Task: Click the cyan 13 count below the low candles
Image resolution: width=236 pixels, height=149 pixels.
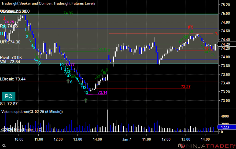Action: (x=86, y=93)
